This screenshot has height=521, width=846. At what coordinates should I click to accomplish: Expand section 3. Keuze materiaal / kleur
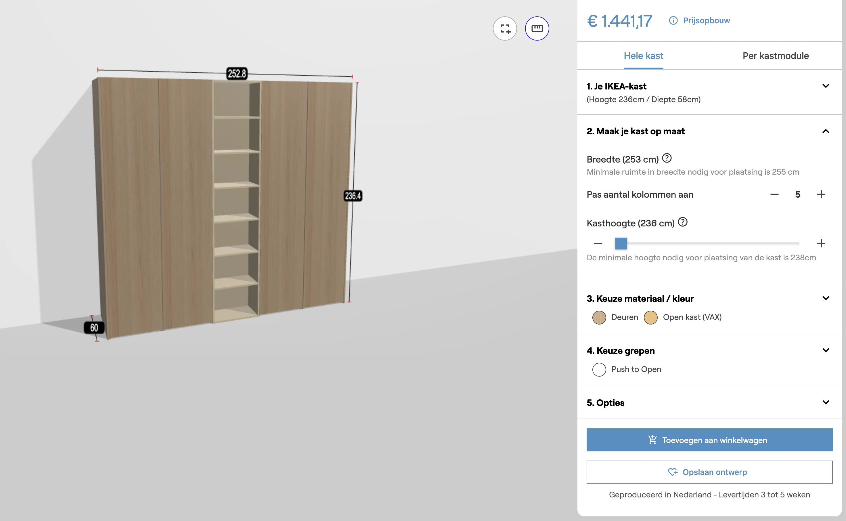[826, 298]
